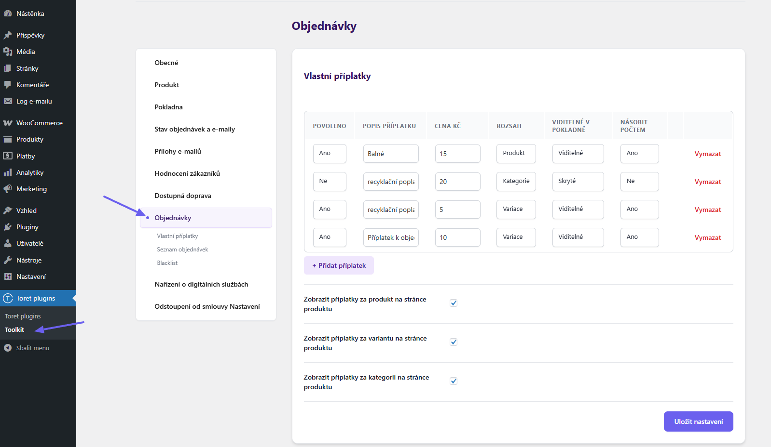Open Povoleno dropdown in Balné row
771x447 pixels.
point(330,154)
